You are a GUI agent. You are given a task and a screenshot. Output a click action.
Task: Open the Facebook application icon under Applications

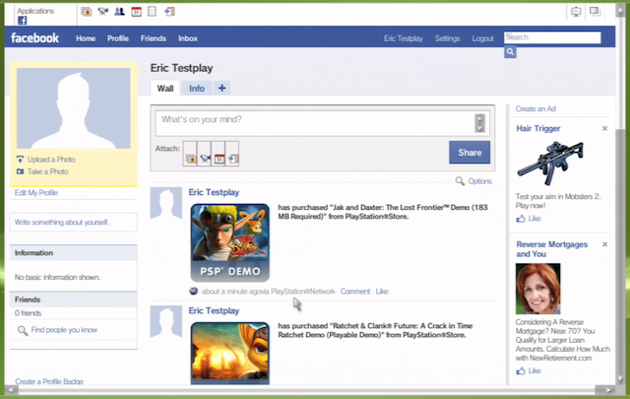[23, 21]
